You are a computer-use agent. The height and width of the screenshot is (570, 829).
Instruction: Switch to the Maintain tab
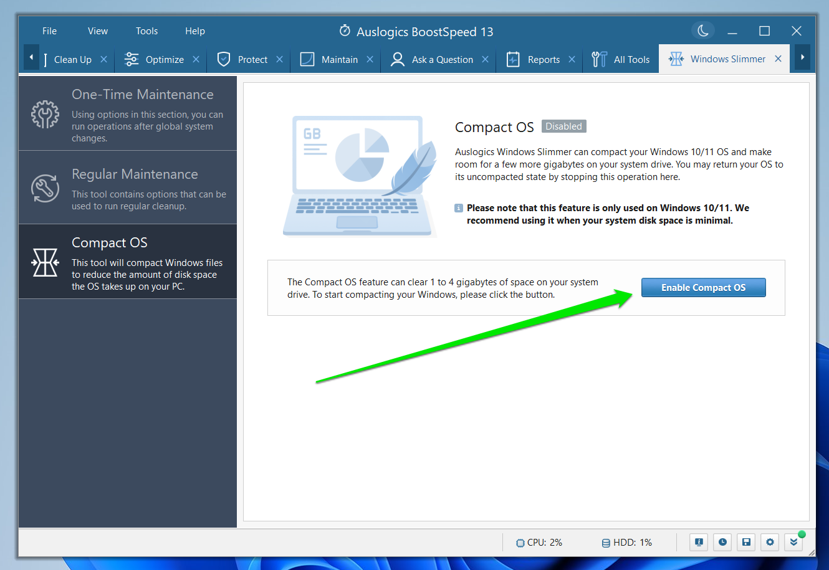coord(340,60)
